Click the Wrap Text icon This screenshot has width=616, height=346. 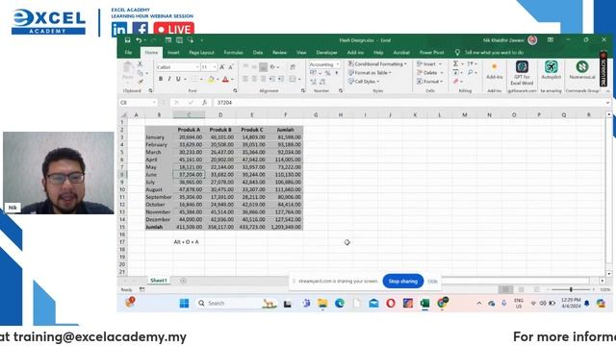(x=293, y=67)
